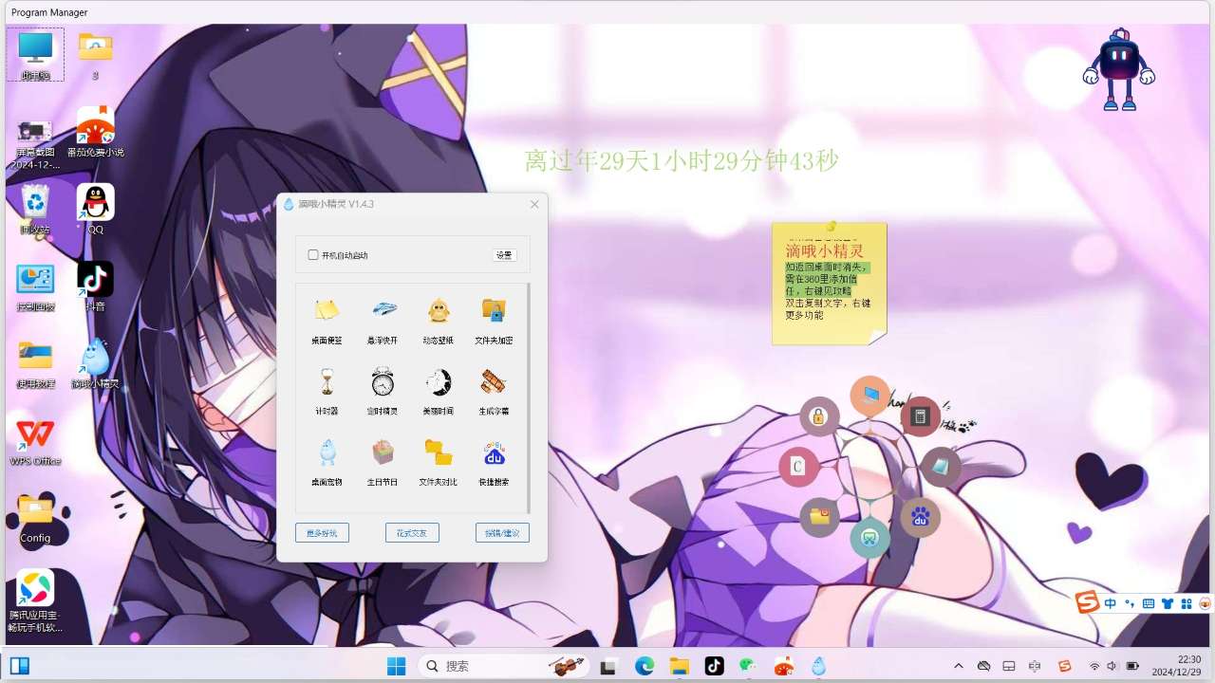Open the soft keyboard icon on IME bar
Screen dimensions: 1215x683
(1149, 603)
